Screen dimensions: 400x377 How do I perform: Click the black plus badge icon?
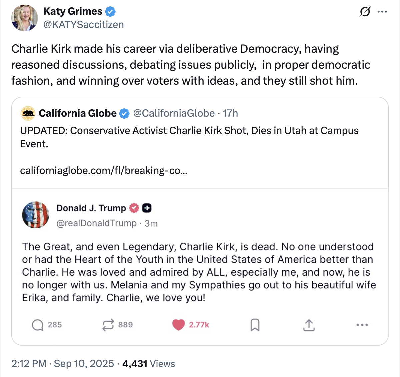click(x=147, y=208)
